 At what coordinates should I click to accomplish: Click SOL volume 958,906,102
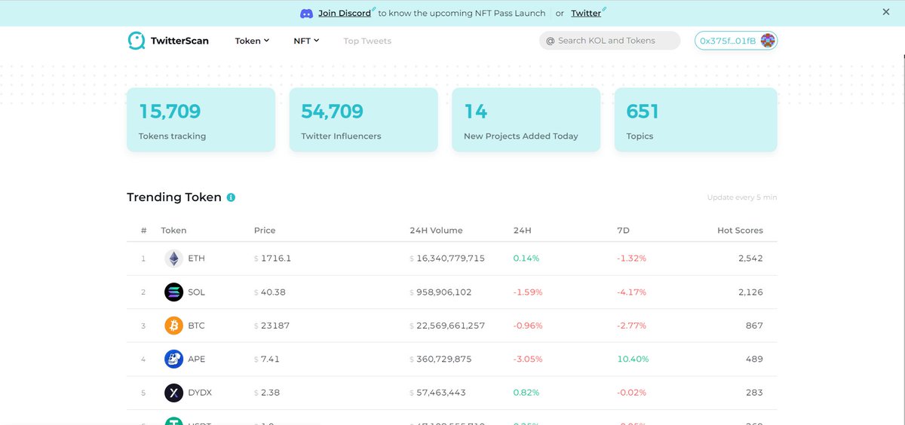440,292
